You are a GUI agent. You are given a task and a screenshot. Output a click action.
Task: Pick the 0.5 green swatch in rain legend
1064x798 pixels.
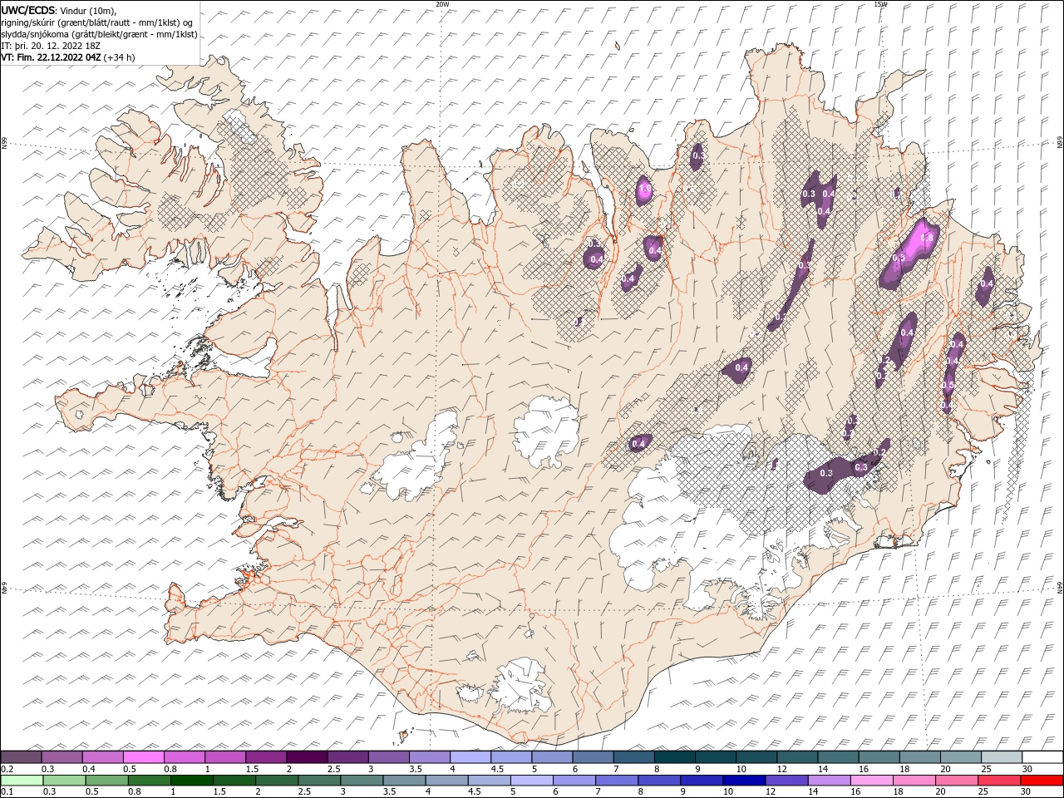click(x=106, y=781)
